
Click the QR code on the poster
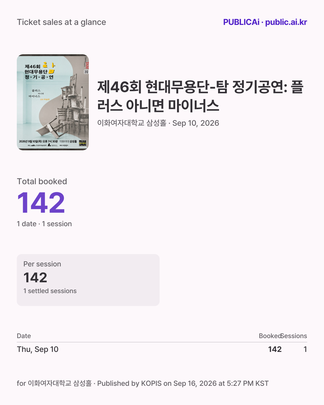(86, 72)
